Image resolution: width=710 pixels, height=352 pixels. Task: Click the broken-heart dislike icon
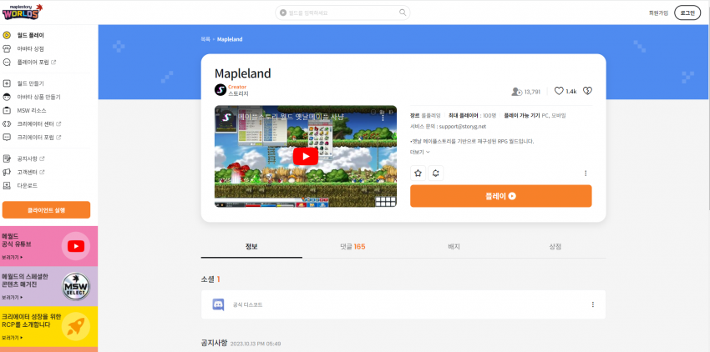(587, 91)
